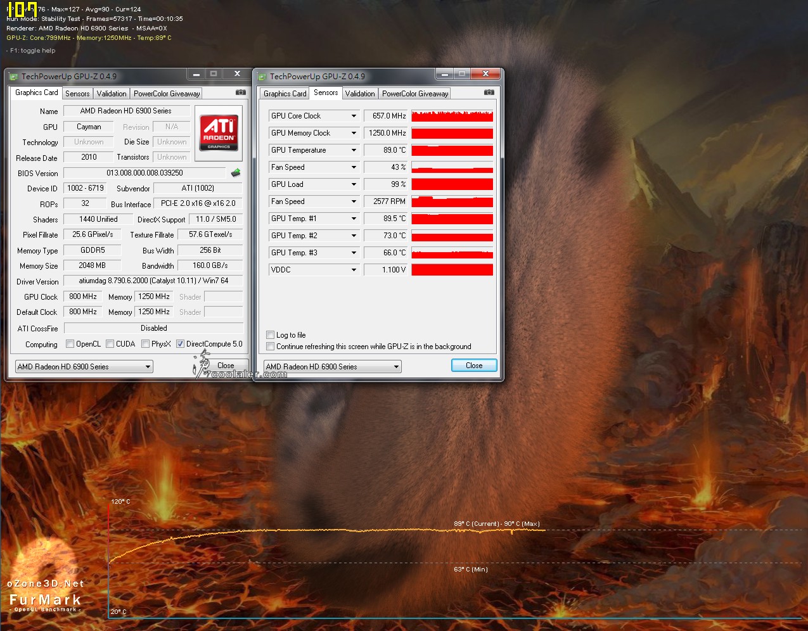808x631 pixels.
Task: Click the Bus Interface value PCI-E 2.0 x16
Action: point(198,203)
